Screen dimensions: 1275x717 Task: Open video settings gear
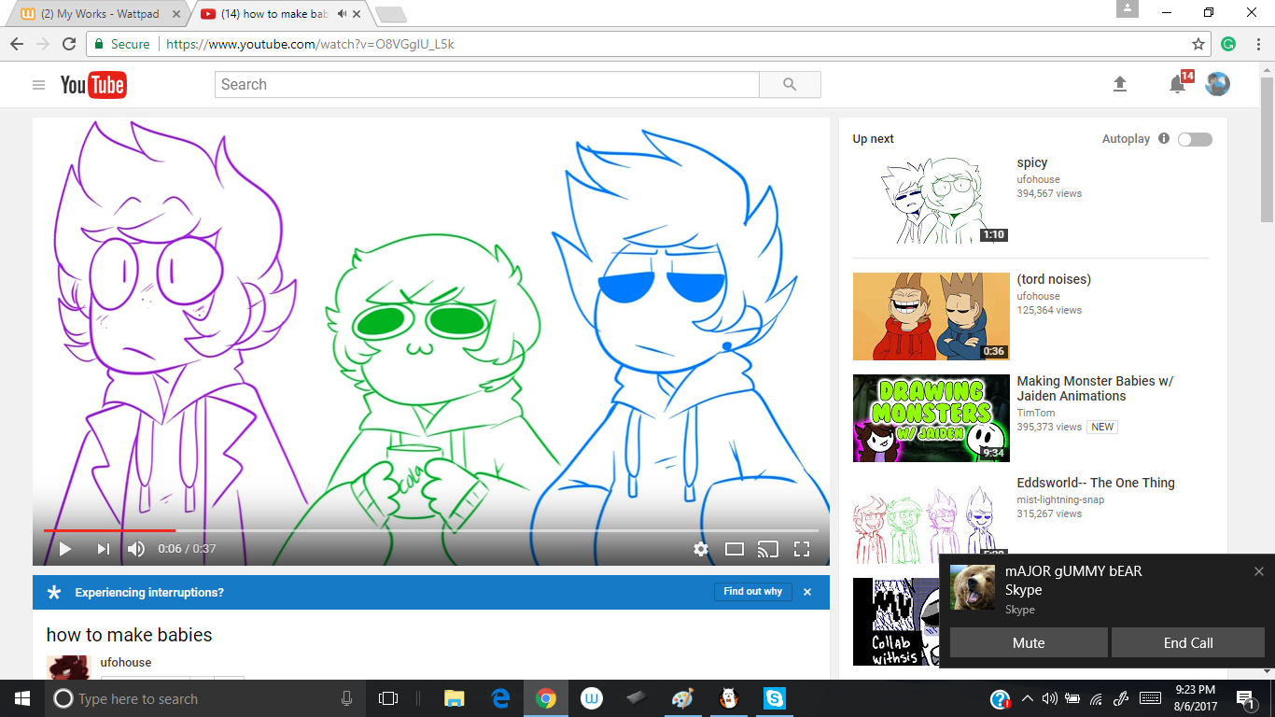701,549
